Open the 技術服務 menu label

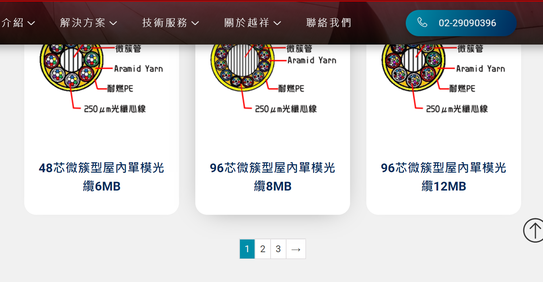(165, 23)
